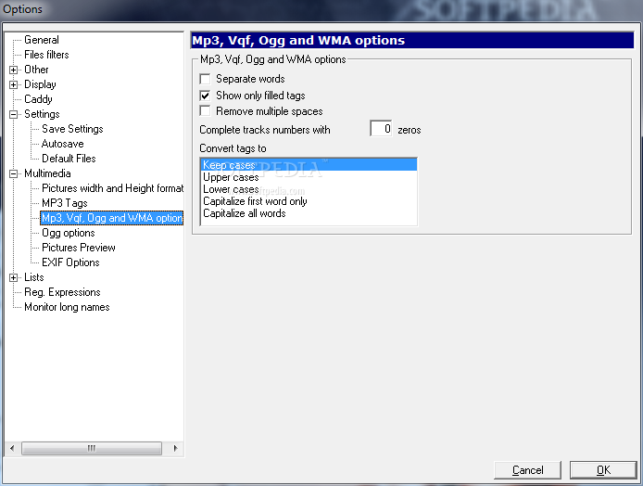Select Mp3, Vqf, Ogg and WMA options item
Image resolution: width=643 pixels, height=486 pixels.
point(112,218)
